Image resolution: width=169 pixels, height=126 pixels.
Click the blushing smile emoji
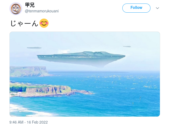pyautogui.click(x=44, y=23)
